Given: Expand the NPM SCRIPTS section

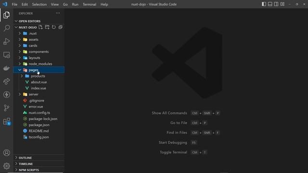Looking at the screenshot, I should click(x=16, y=170).
